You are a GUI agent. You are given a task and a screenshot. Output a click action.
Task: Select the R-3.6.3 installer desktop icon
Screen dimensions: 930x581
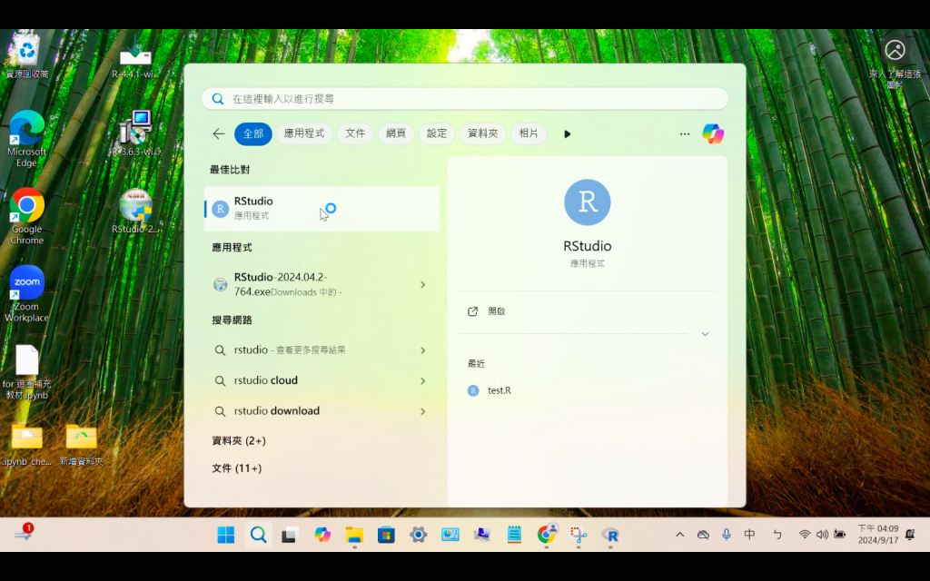(x=135, y=133)
